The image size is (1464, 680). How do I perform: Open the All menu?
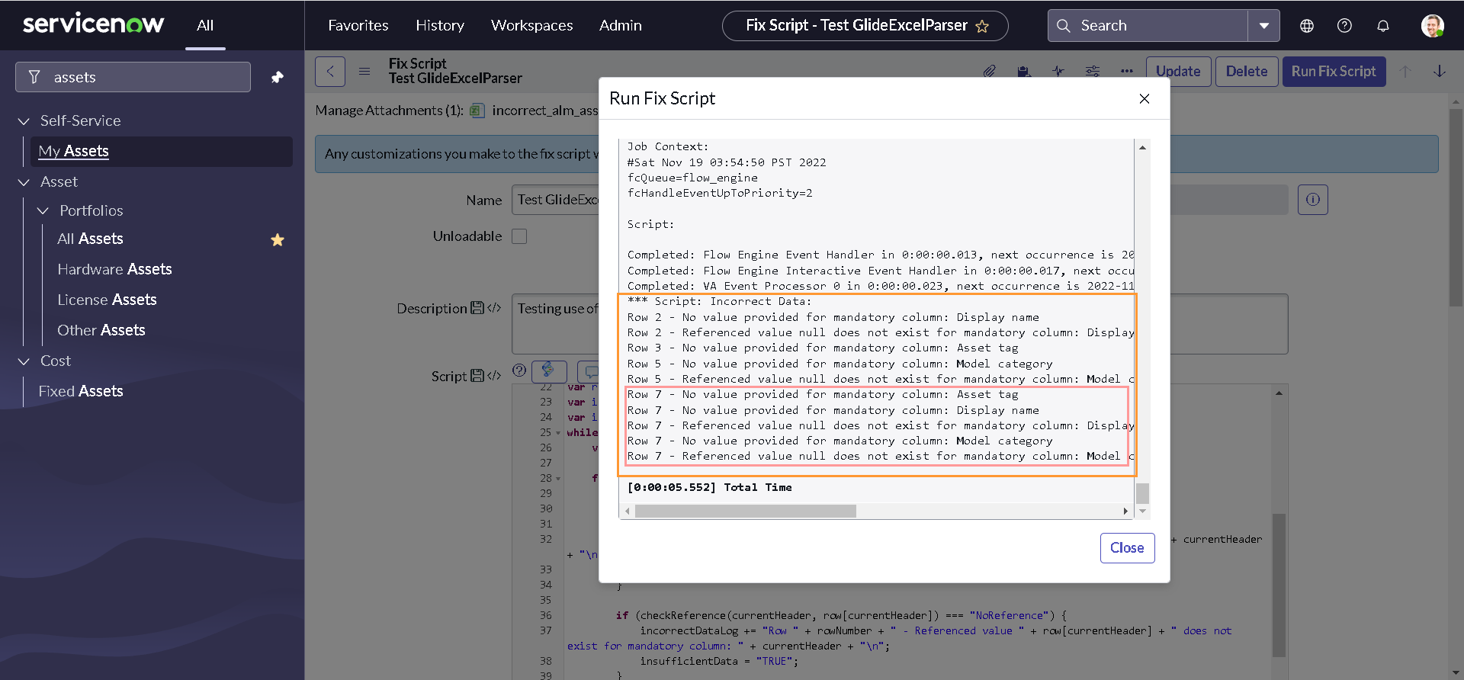pos(205,25)
